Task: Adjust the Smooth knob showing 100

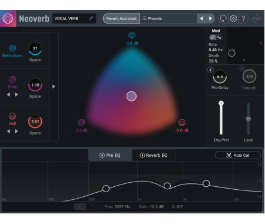Action: [250, 77]
